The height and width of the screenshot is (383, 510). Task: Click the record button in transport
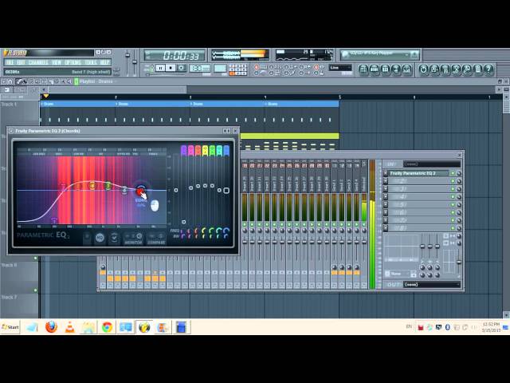tap(182, 68)
